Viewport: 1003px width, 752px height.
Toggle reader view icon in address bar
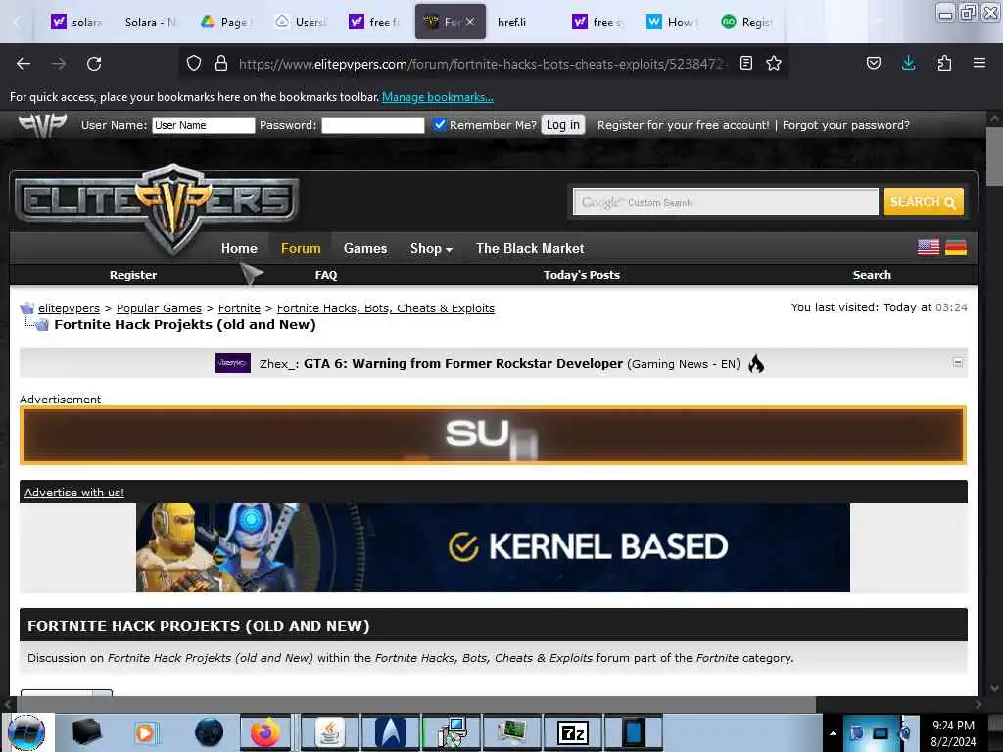(x=745, y=64)
